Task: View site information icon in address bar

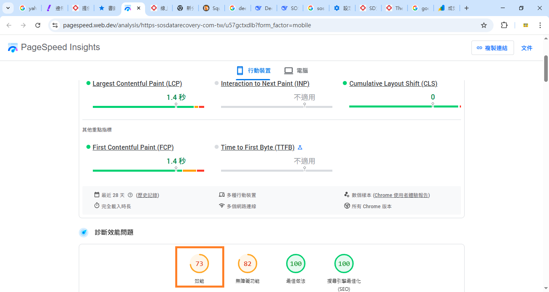Action: coord(55,25)
